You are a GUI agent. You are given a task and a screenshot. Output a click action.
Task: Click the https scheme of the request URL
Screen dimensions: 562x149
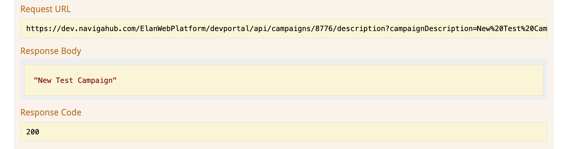[x=37, y=29]
